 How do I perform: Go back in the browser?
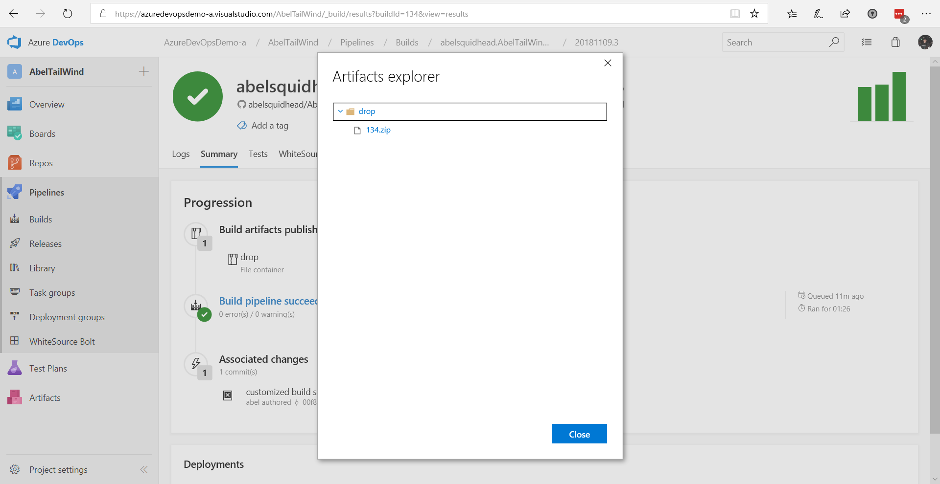coord(14,14)
